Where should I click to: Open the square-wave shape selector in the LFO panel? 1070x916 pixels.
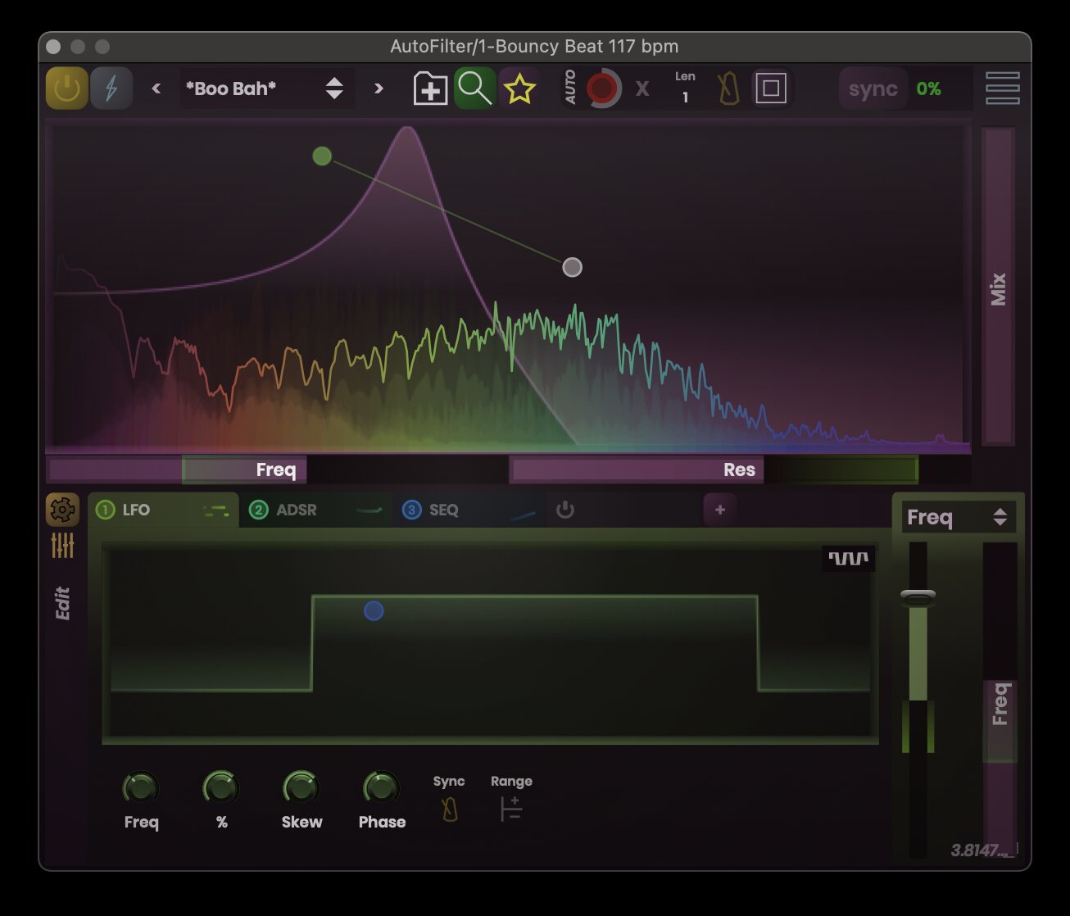coord(849,558)
